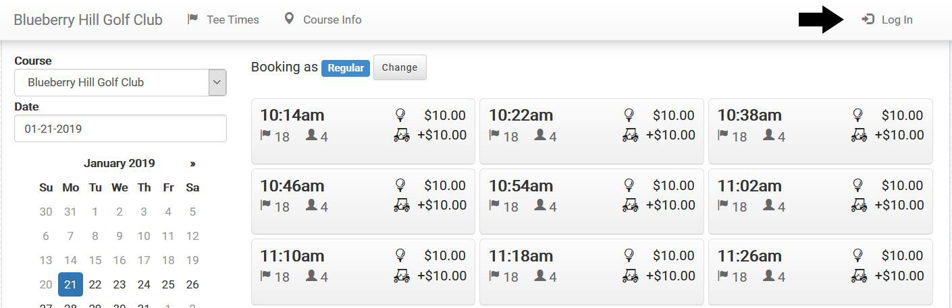
Task: Click the flag icon beside Tee Times
Action: click(192, 19)
